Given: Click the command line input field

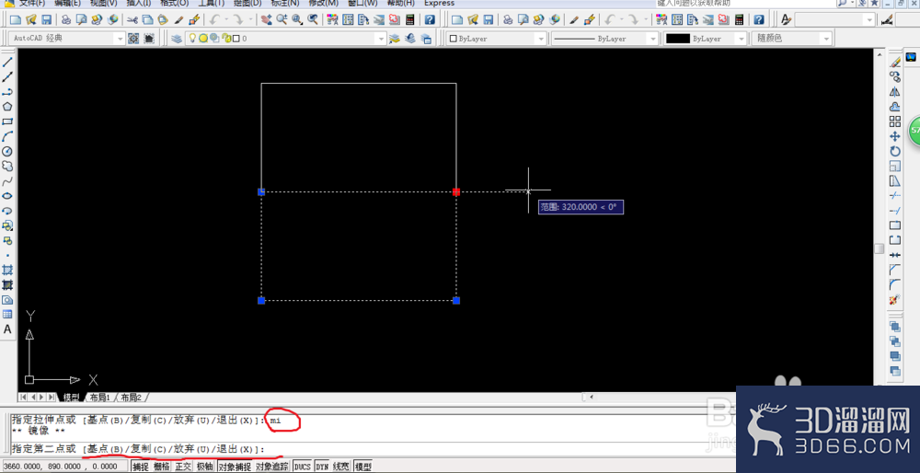Looking at the screenshot, I should tap(374, 449).
